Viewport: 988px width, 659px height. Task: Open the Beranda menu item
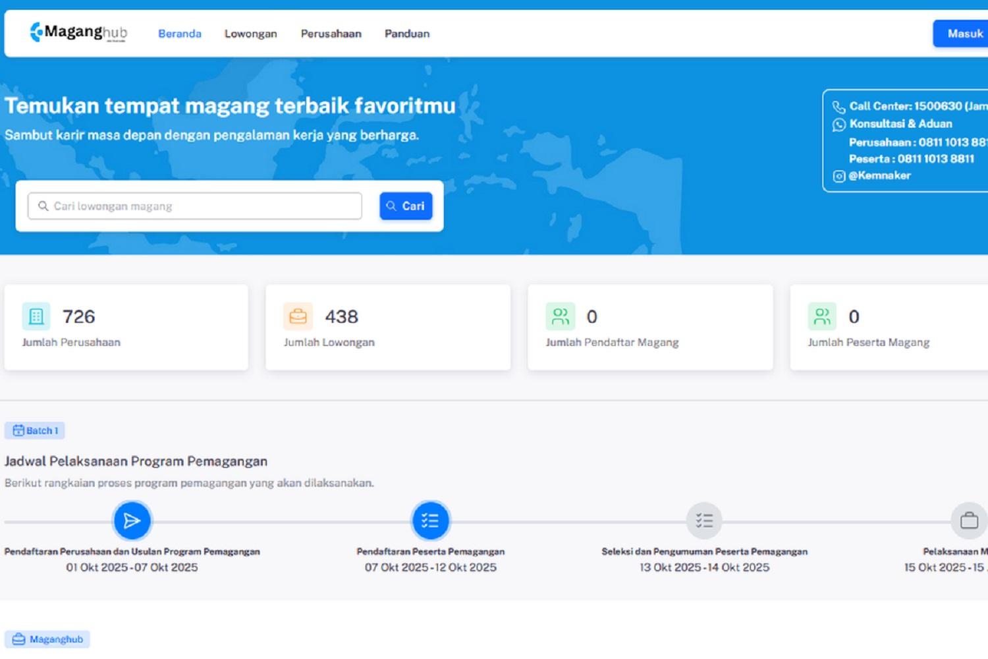pos(179,34)
